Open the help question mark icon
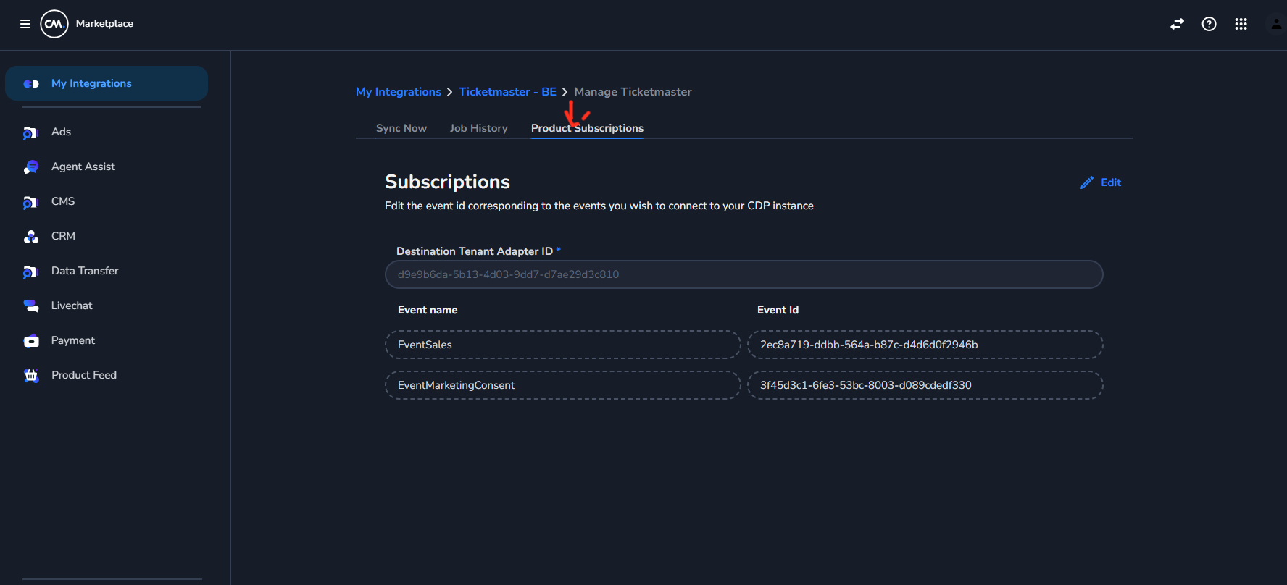Image resolution: width=1287 pixels, height=585 pixels. (1209, 24)
